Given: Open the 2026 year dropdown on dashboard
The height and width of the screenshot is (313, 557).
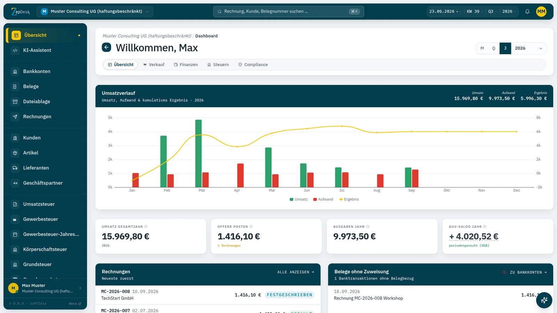Looking at the screenshot, I should [x=528, y=48].
